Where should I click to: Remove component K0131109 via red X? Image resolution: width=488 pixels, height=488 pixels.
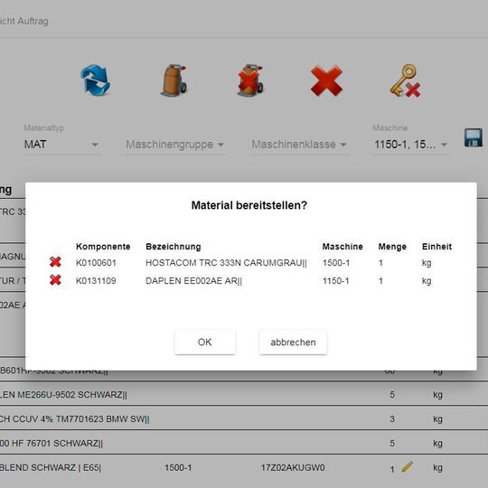(x=55, y=280)
